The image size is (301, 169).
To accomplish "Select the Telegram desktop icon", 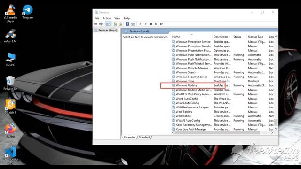I will coord(28,12).
